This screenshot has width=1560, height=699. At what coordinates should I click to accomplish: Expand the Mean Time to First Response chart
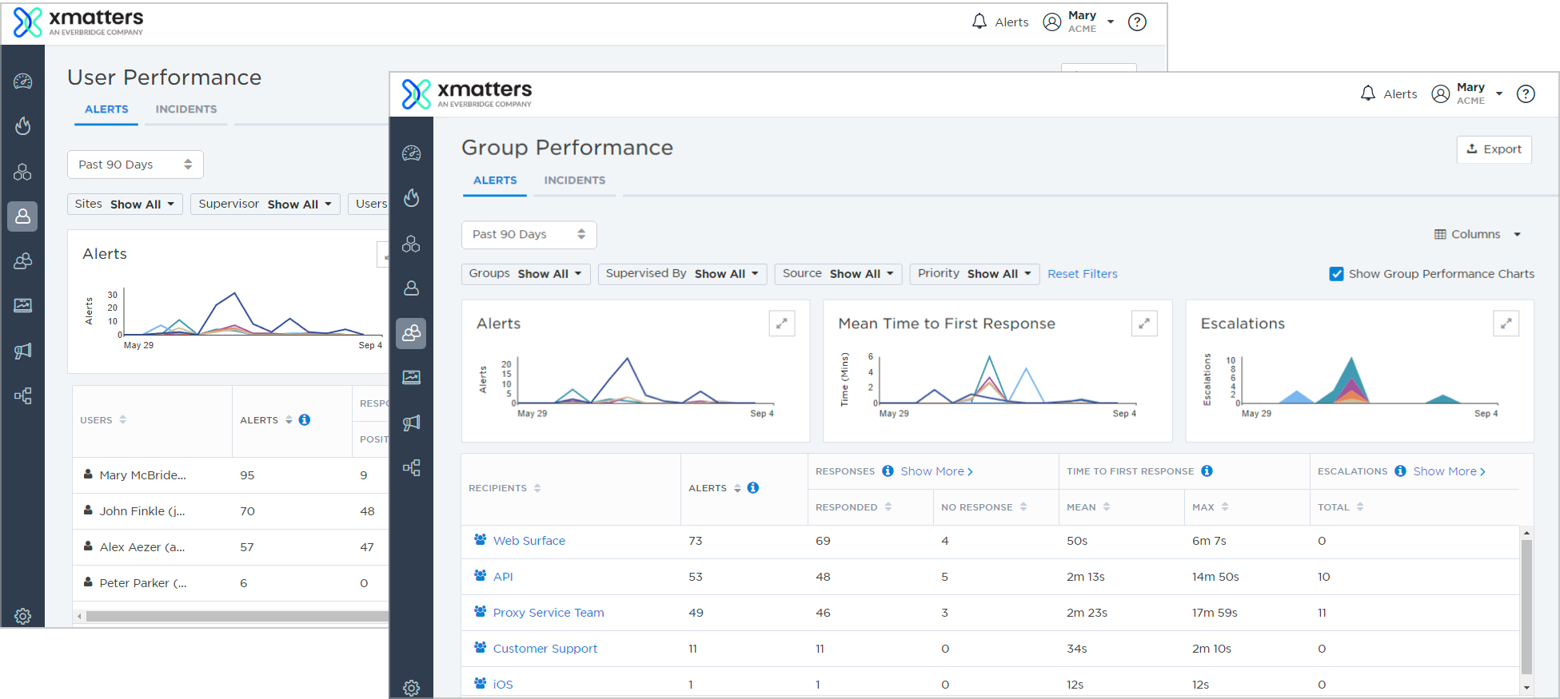pos(1144,324)
